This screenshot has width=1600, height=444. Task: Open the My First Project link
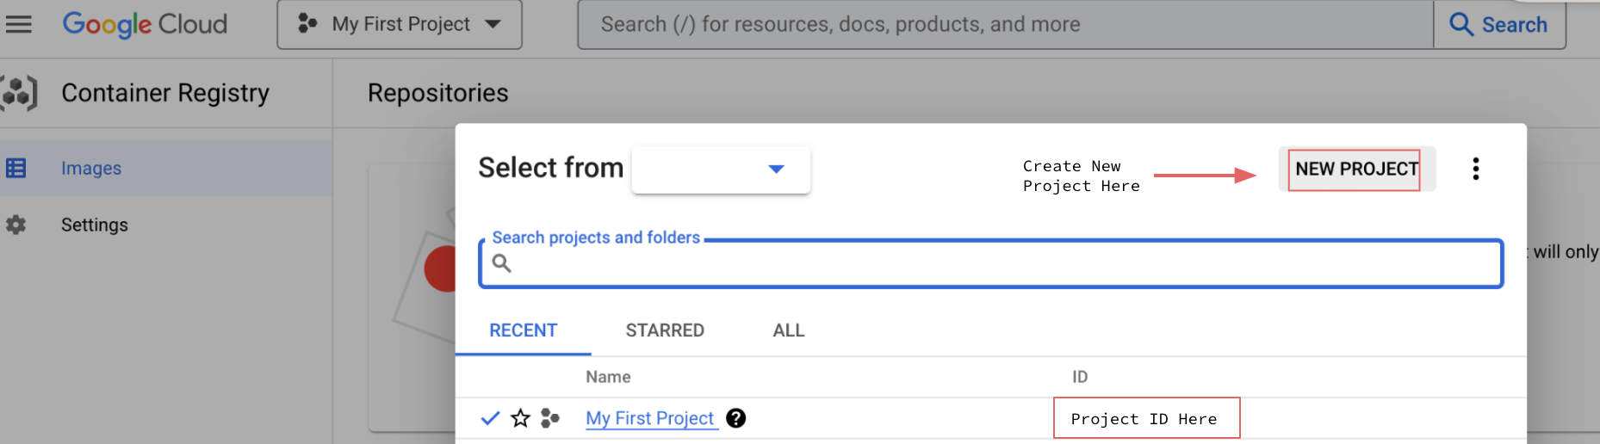(x=650, y=418)
